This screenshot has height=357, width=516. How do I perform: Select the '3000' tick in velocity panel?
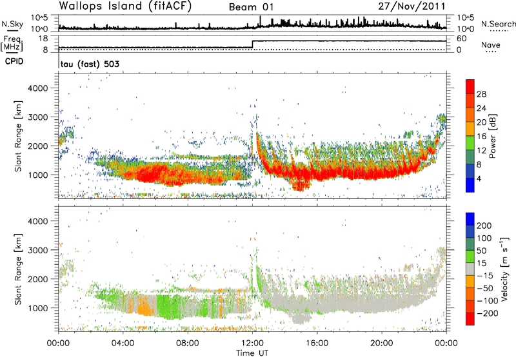(x=37, y=250)
